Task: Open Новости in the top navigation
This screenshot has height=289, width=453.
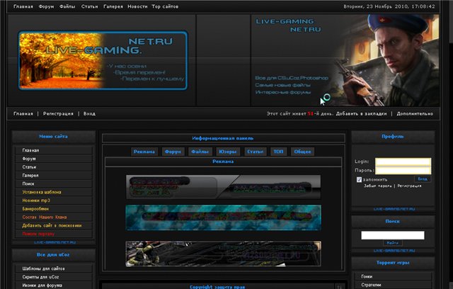Action: (137, 6)
